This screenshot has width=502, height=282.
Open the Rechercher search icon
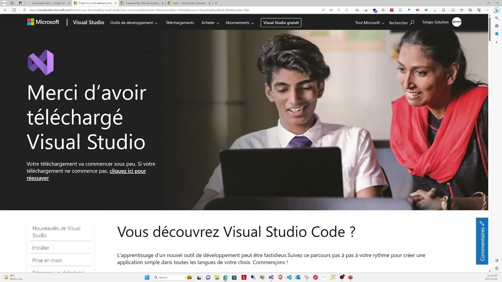[x=412, y=22]
